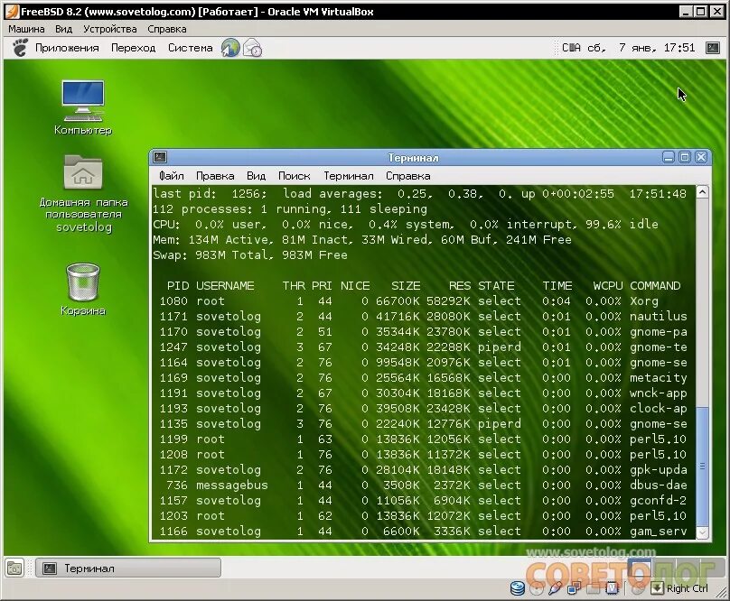Open terminal Правка menu
The width and height of the screenshot is (730, 601).
(215, 176)
